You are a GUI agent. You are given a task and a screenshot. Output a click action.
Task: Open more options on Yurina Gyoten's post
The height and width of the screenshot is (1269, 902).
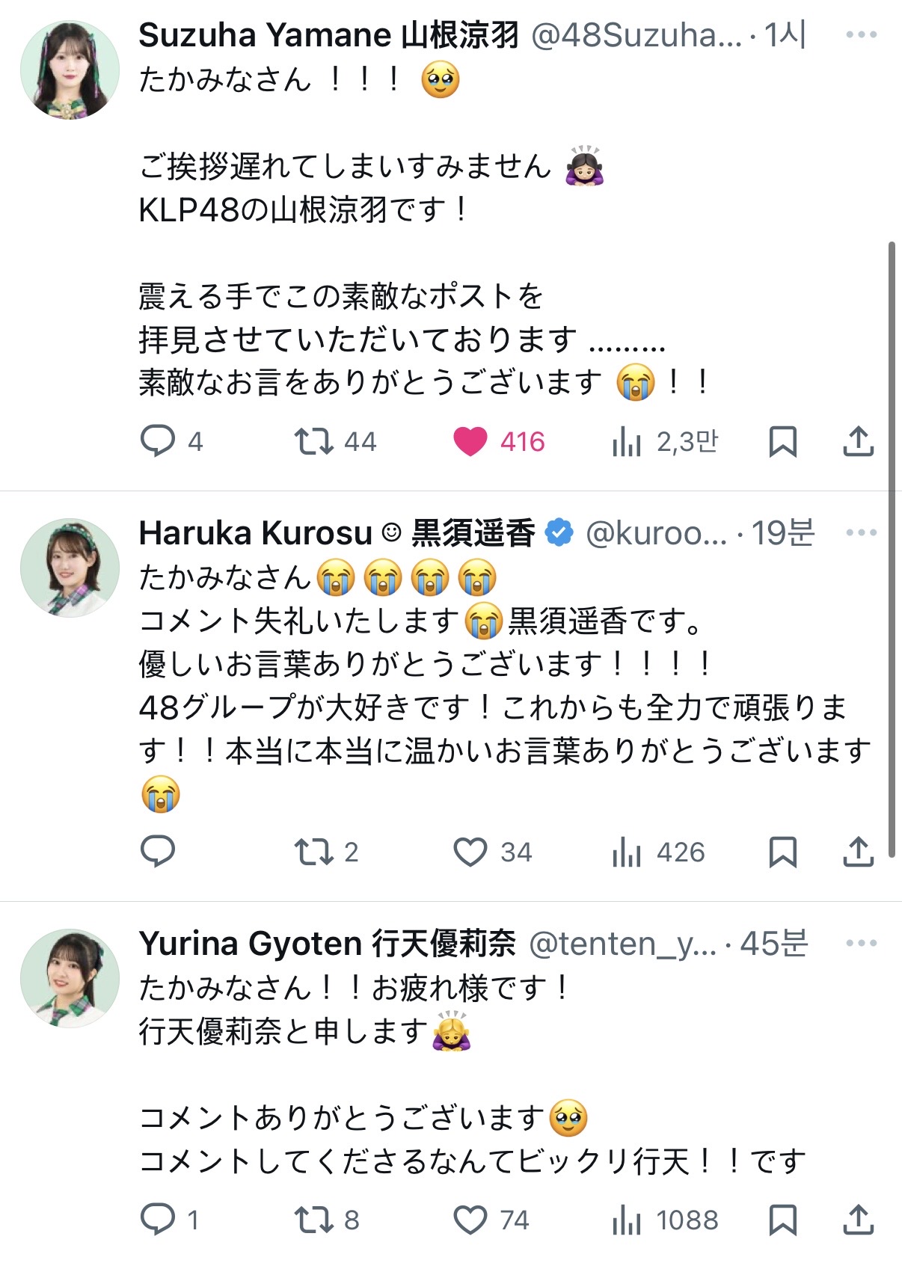(861, 943)
